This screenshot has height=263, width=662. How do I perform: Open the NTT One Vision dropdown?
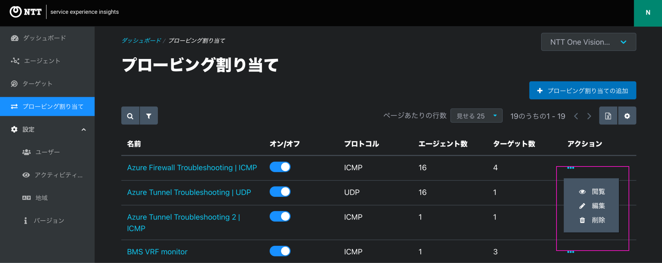[x=589, y=42]
